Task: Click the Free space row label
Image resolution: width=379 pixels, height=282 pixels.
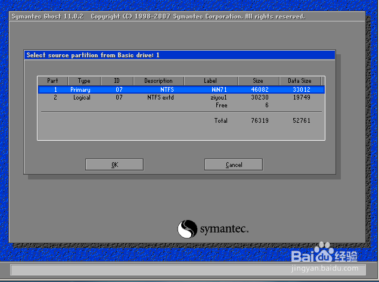Action: click(222, 105)
